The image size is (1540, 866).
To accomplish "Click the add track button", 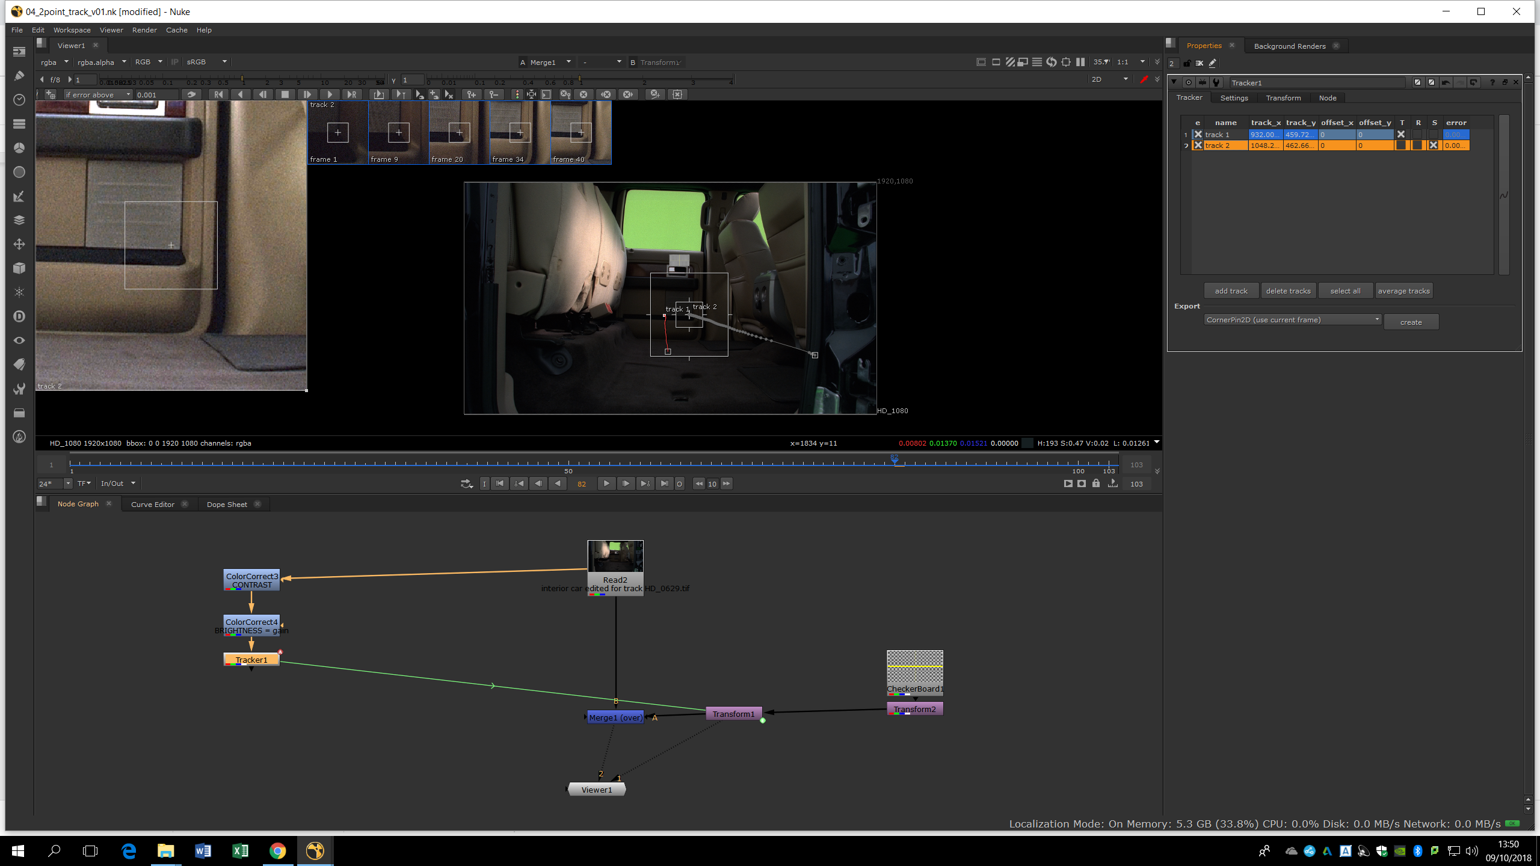I will click(1231, 291).
